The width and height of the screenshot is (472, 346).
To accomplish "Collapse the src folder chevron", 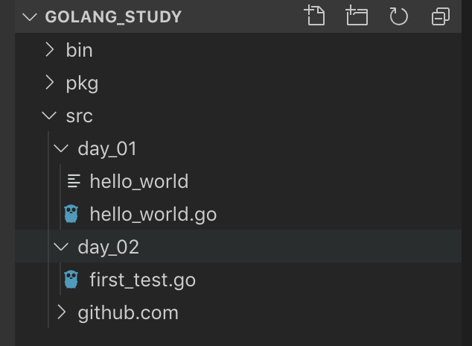I will point(49,116).
